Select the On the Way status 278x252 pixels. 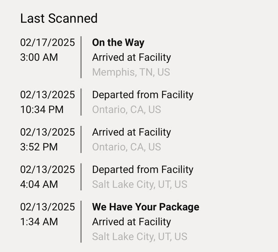click(118, 43)
